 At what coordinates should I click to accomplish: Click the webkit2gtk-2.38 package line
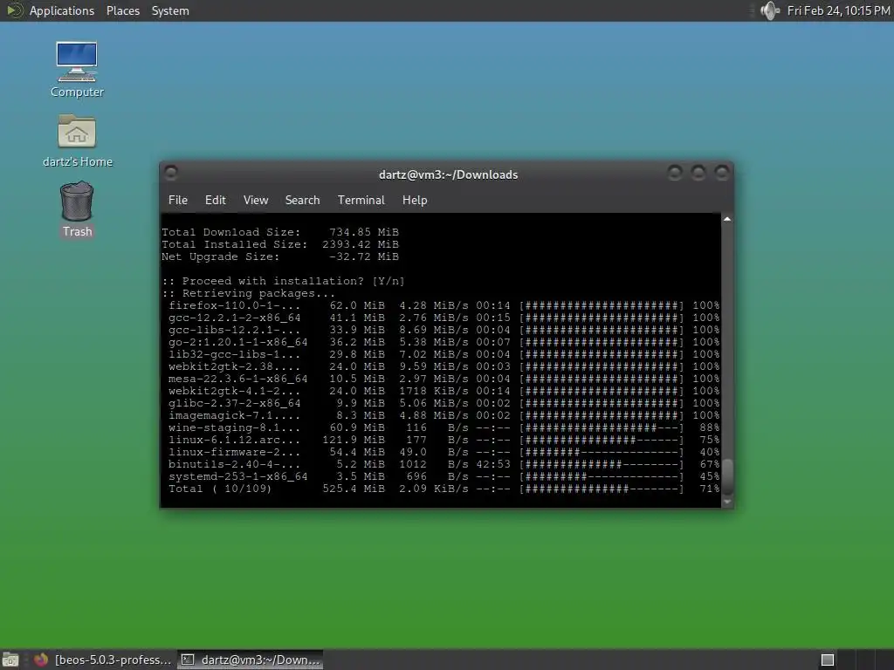(444, 366)
